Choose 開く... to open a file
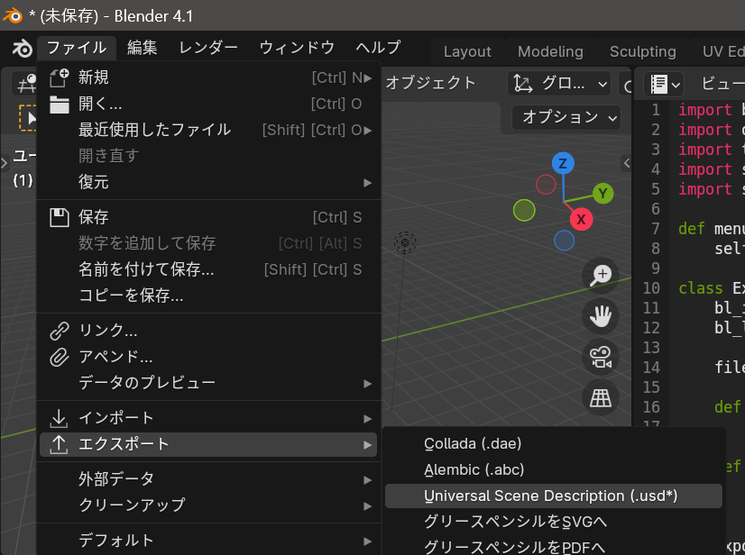 [x=209, y=104]
